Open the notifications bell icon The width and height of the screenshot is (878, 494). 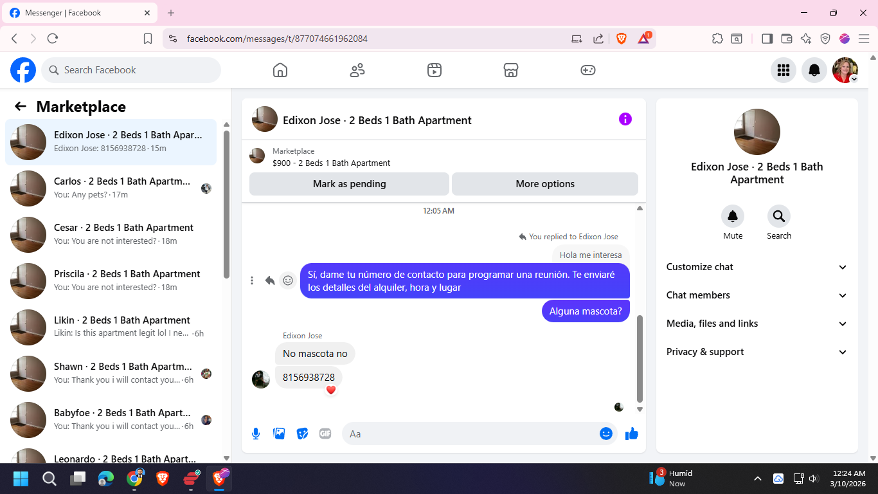814,70
